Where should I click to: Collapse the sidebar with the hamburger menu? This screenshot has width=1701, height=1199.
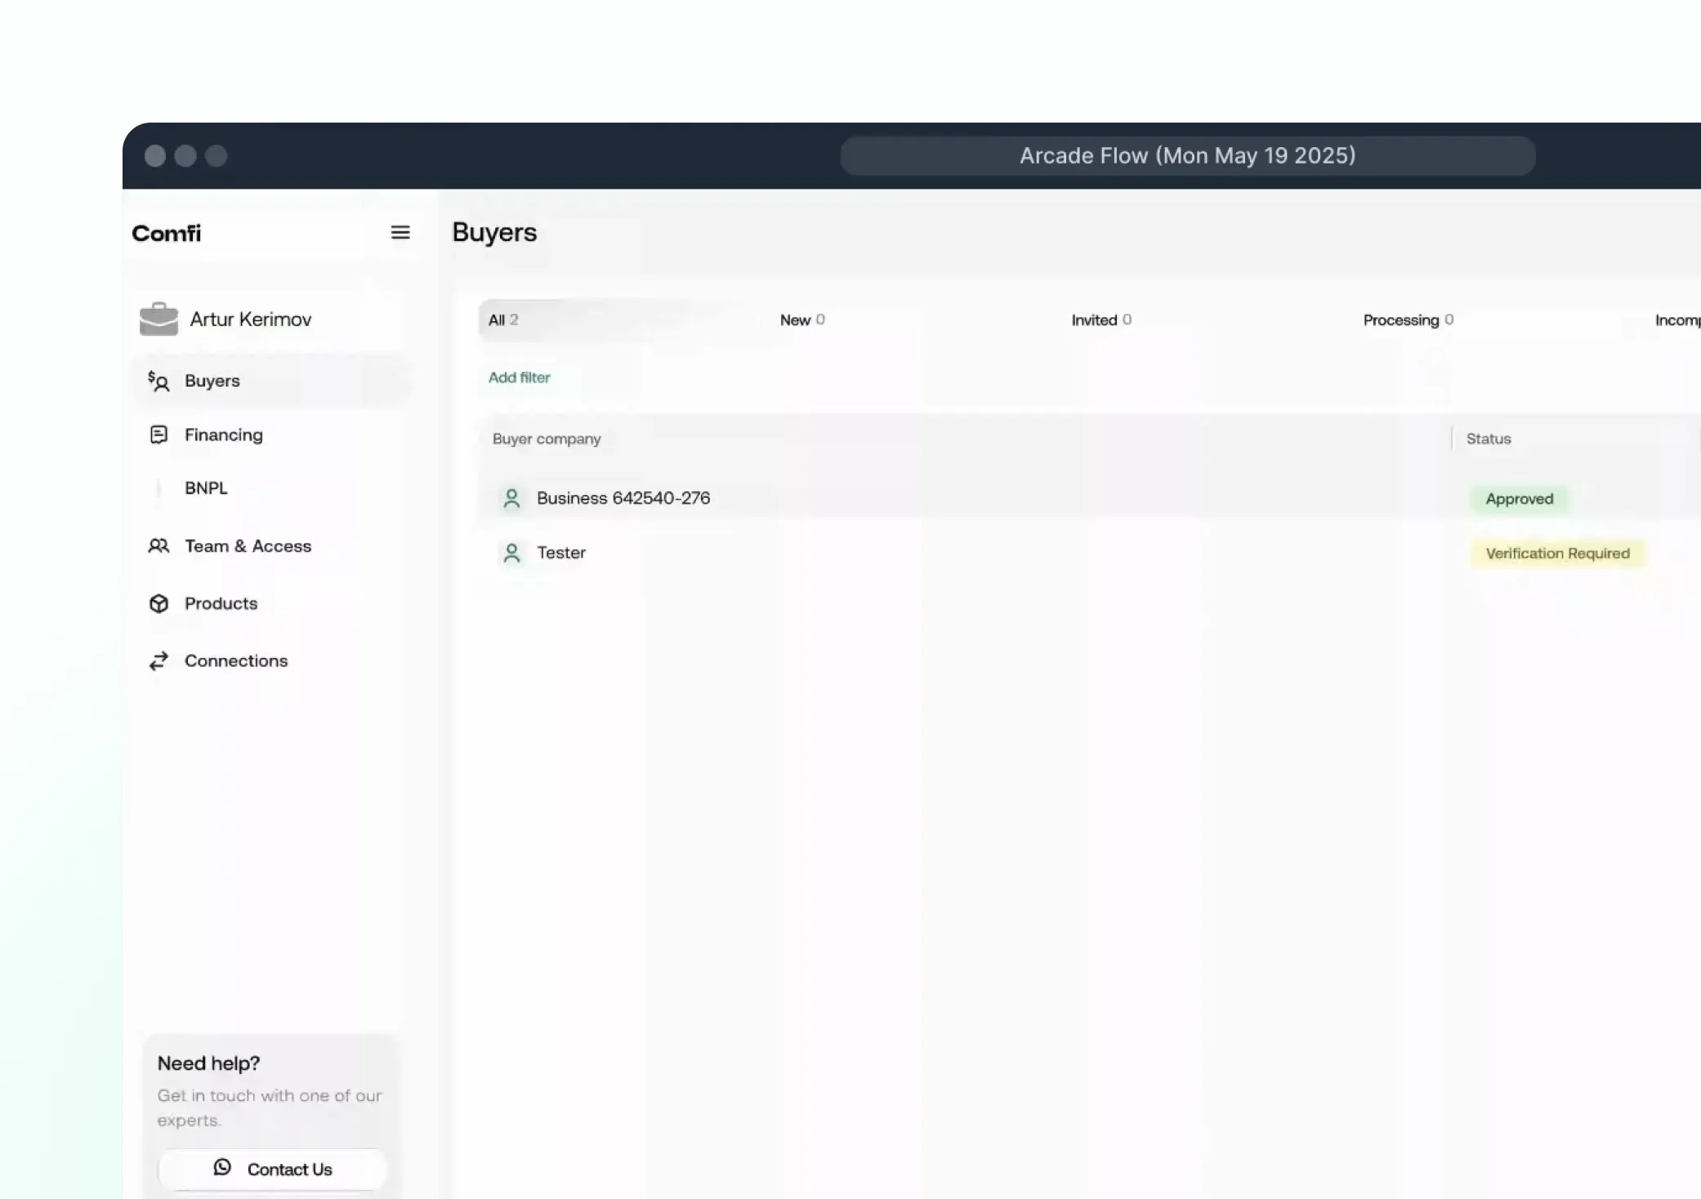(400, 232)
